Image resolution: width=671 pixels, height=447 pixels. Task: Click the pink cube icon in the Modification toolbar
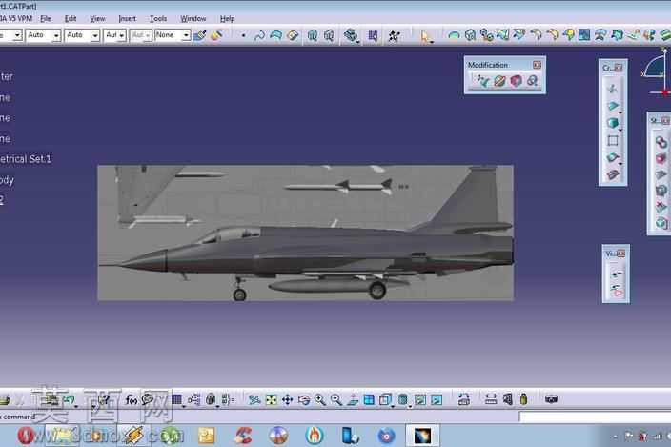(x=516, y=81)
